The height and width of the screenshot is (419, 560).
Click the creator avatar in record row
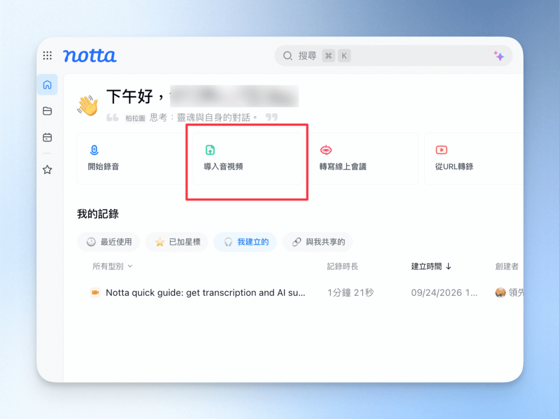click(500, 293)
